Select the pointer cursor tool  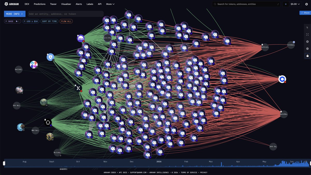[307, 27]
